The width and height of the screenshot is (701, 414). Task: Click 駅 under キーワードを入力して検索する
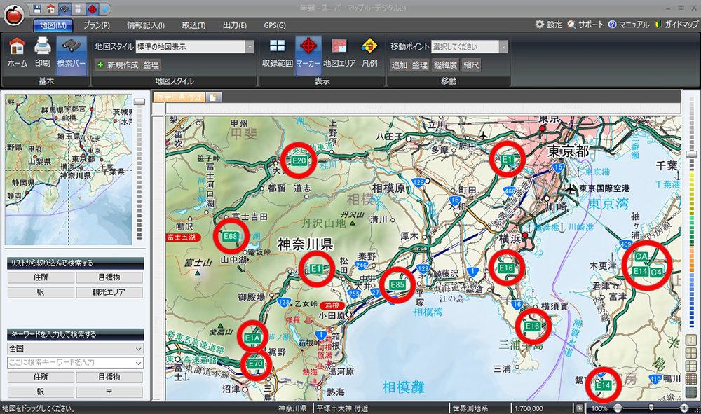tap(41, 392)
